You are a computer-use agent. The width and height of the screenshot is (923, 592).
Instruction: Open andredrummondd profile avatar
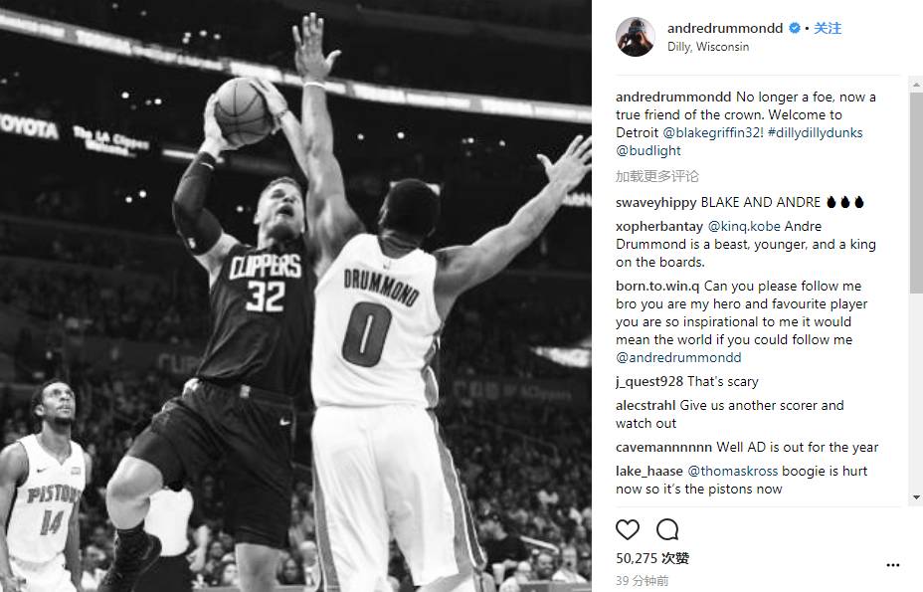(x=636, y=37)
